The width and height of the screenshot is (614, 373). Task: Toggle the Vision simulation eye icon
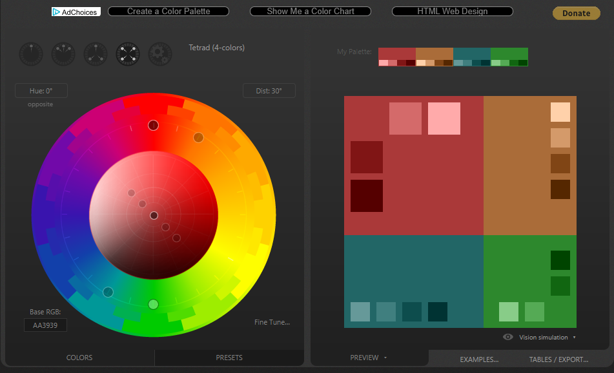tap(508, 337)
